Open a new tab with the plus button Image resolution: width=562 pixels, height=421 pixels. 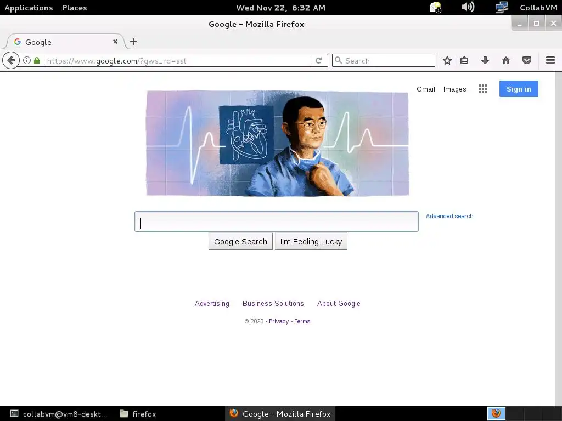[x=133, y=42]
